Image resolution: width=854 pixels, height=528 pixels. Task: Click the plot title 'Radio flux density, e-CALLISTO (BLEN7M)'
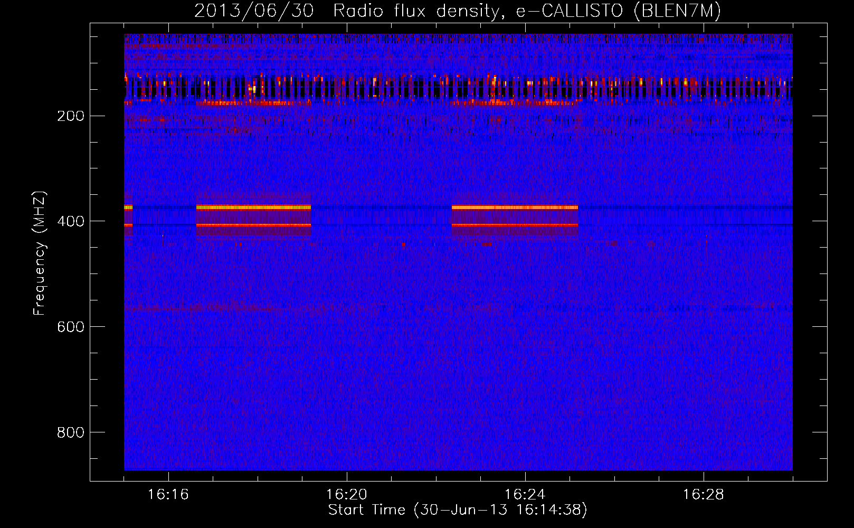click(527, 11)
